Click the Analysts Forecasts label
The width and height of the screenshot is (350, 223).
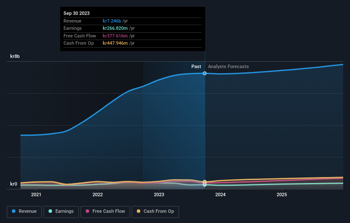pyautogui.click(x=229, y=66)
